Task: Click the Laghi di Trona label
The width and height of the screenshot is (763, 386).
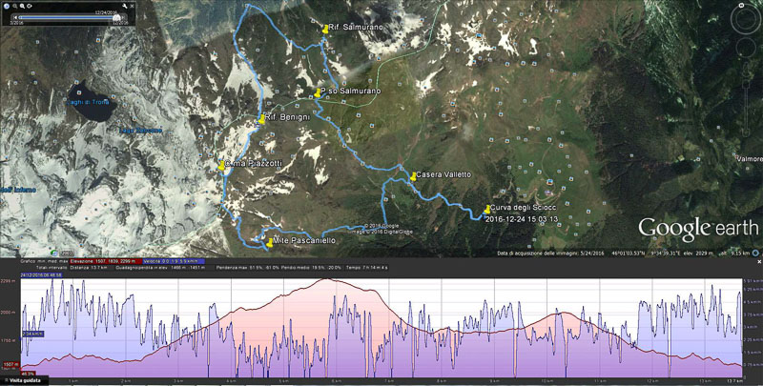Action: click(x=88, y=102)
